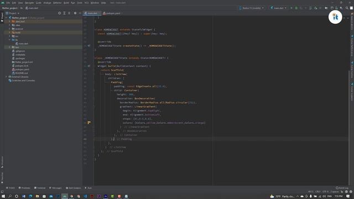
Task: Open the vertical Project tool window tab
Action: [x=2, y=17]
